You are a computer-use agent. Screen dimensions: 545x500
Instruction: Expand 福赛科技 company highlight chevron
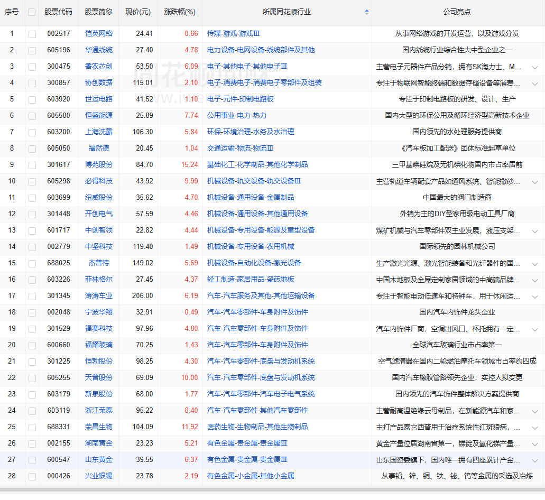[x=534, y=329]
